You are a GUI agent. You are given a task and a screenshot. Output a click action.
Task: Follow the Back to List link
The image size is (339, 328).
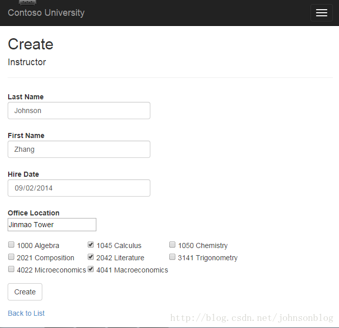tap(26, 313)
